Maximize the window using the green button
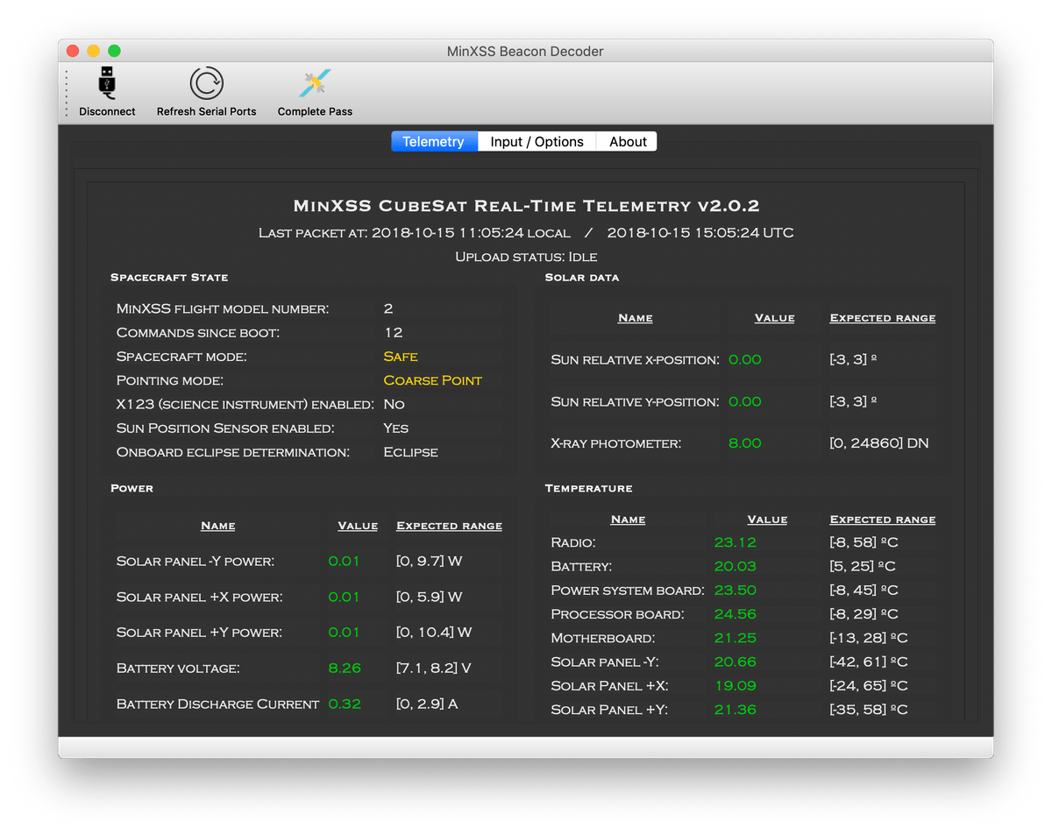This screenshot has width=1052, height=835. (x=114, y=52)
